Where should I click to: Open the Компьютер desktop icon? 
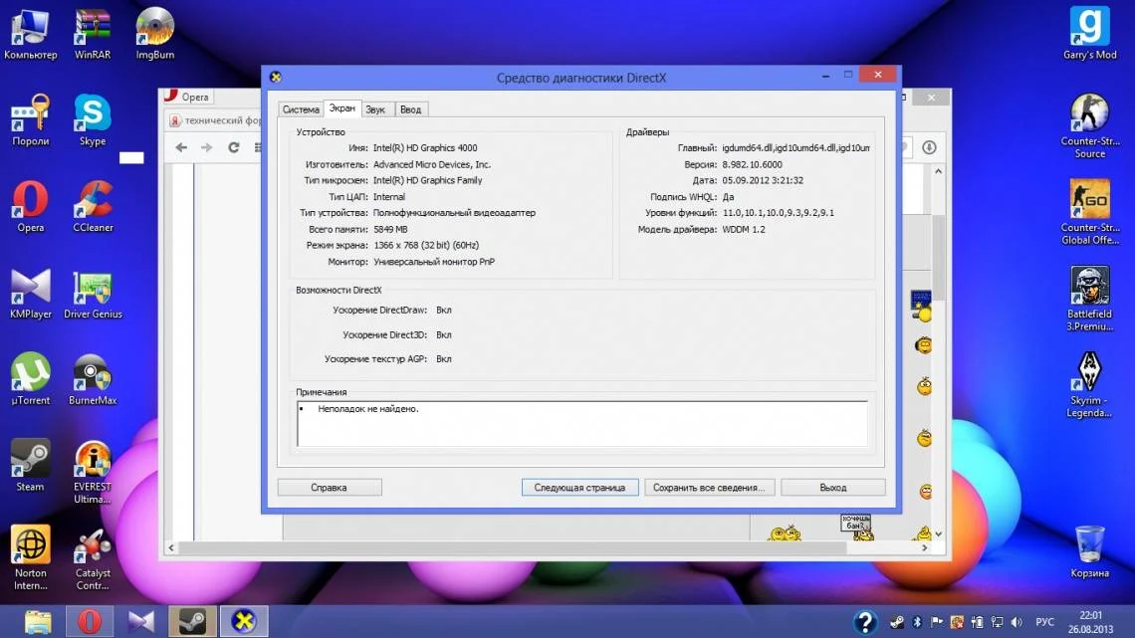31,33
